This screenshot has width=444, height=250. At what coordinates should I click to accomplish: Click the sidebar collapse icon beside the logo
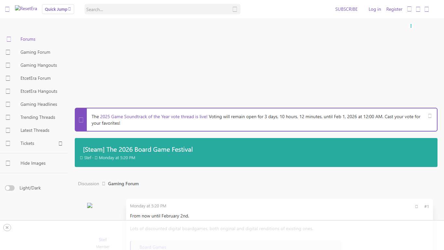(7, 9)
